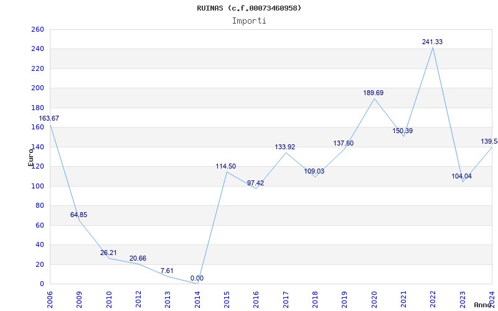Select the 200 y-axis tick label
This screenshot has width=498, height=311.
[x=37, y=88]
